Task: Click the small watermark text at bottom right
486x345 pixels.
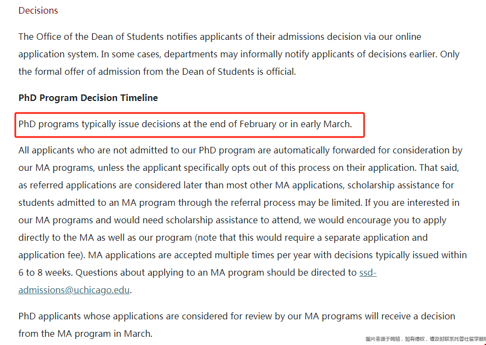Action: (425, 339)
